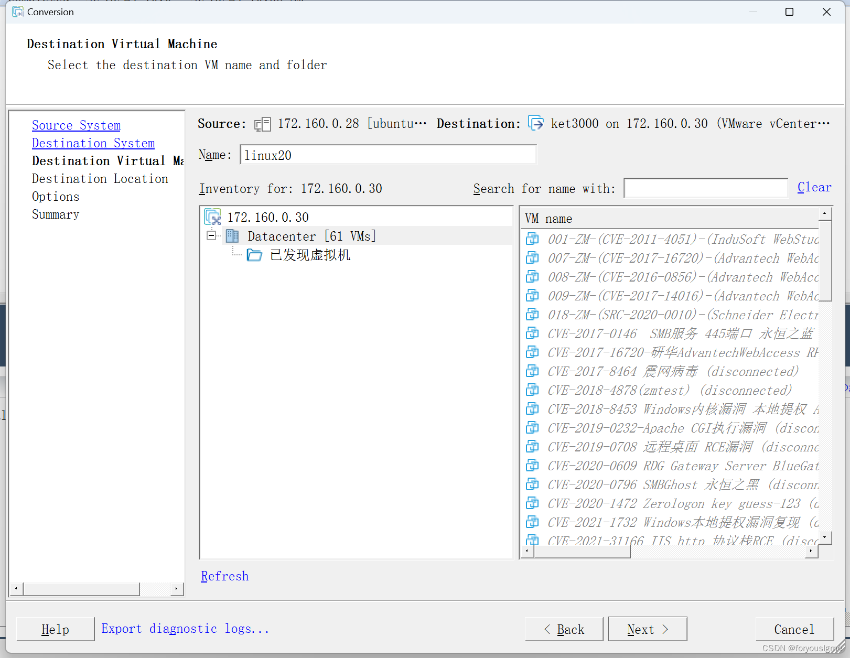Select the CVE-2019-0708 远程桌面 VM name
This screenshot has height=658, width=850.
click(x=683, y=447)
